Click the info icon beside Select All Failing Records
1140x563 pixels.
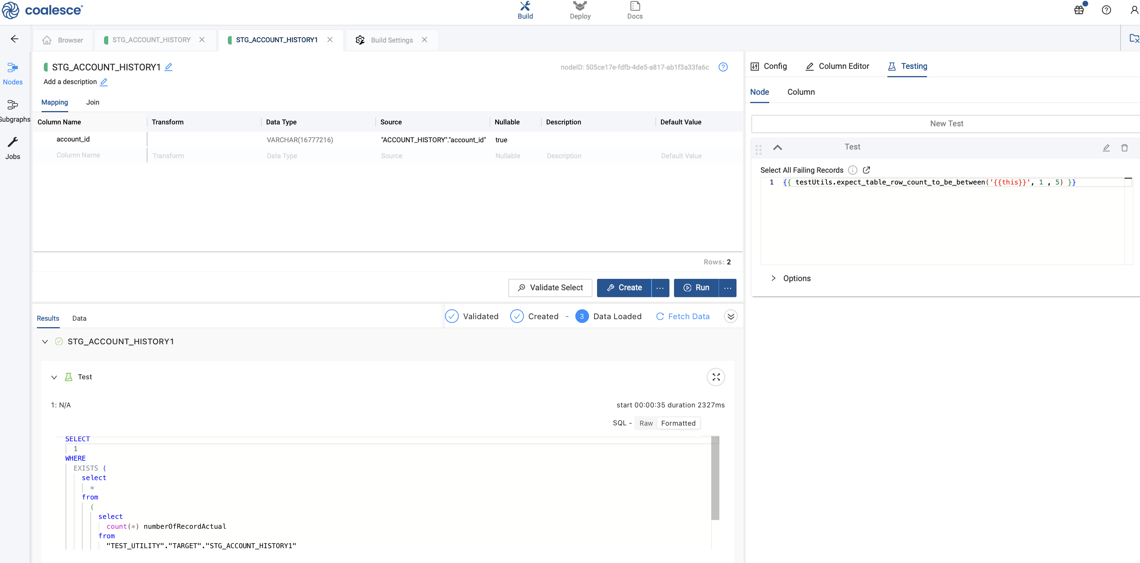pos(852,170)
